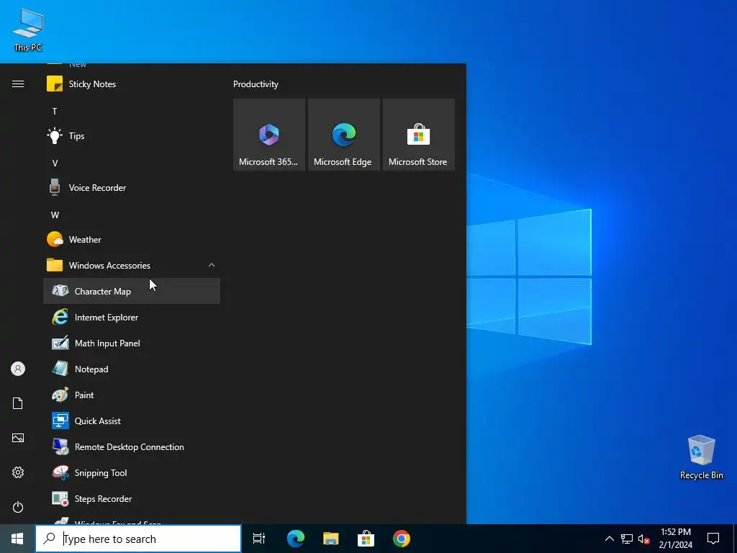Click the Productivity group title
737x553 pixels.
click(256, 84)
